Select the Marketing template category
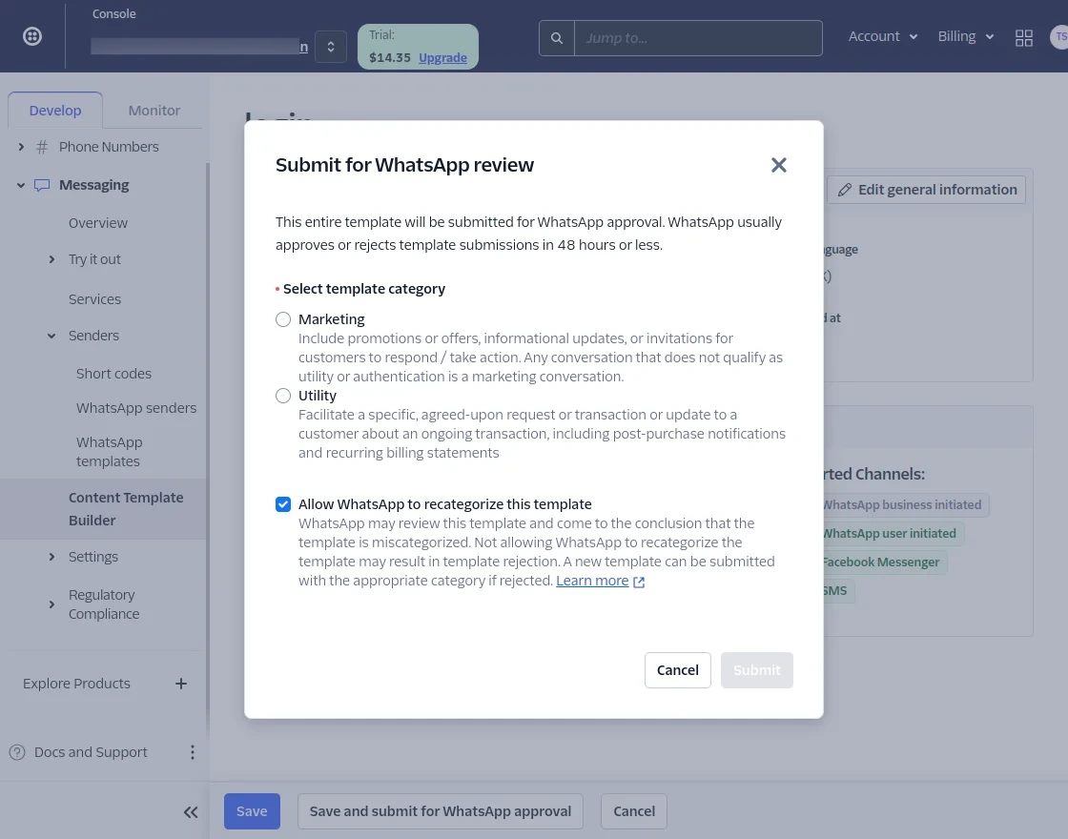 point(283,319)
